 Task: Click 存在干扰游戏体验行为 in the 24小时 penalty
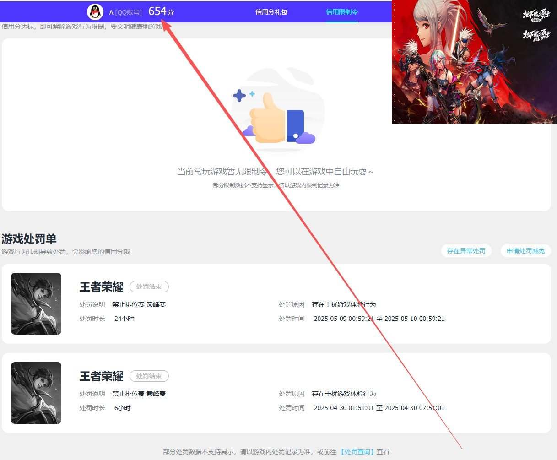point(344,304)
